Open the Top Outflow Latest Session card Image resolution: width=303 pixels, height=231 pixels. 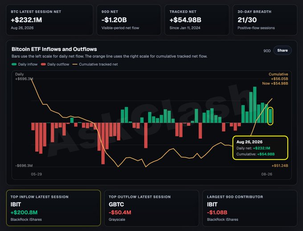coord(151,208)
